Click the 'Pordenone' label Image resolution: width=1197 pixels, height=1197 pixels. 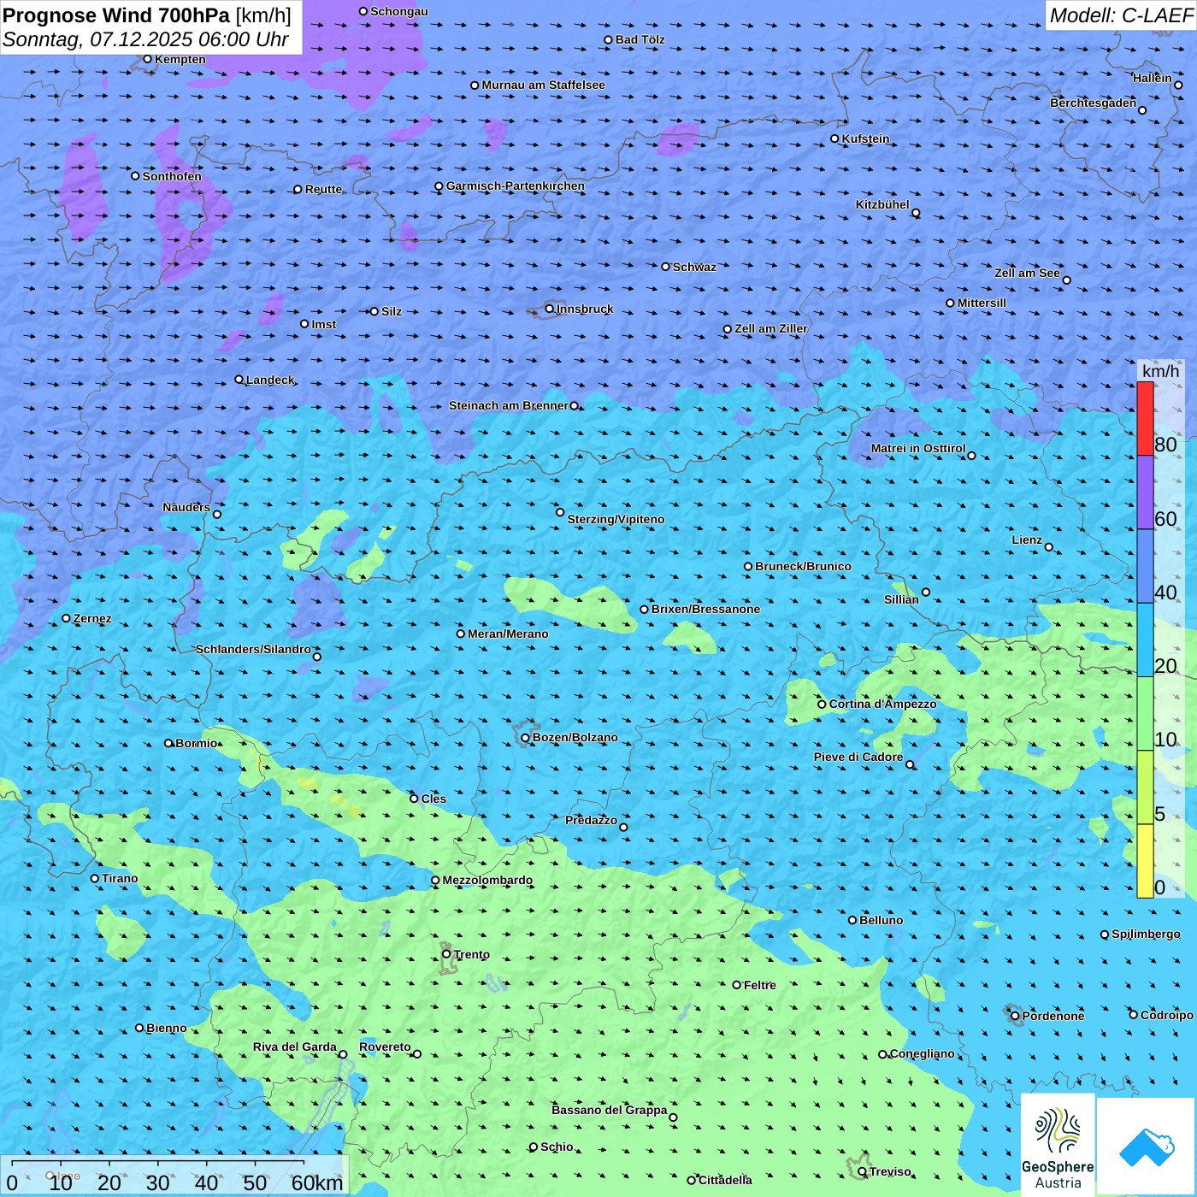[1053, 1016]
